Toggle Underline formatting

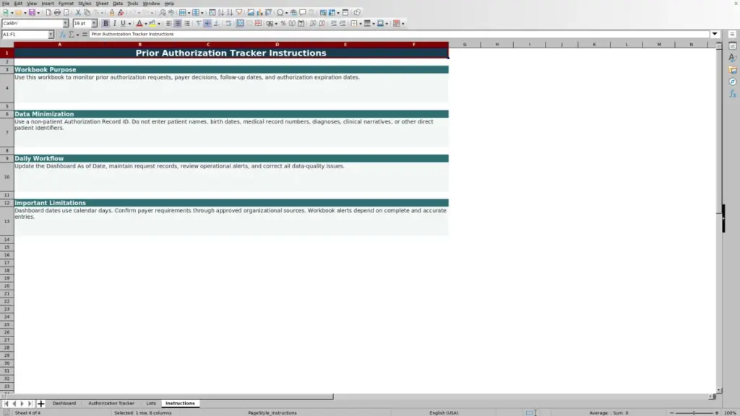(123, 24)
